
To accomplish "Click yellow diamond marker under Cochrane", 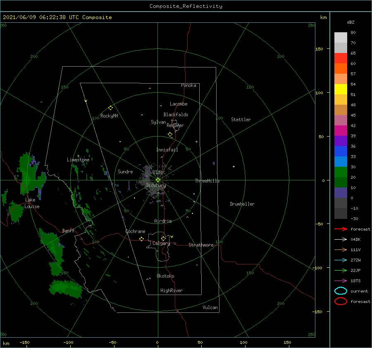I will 141,239.
